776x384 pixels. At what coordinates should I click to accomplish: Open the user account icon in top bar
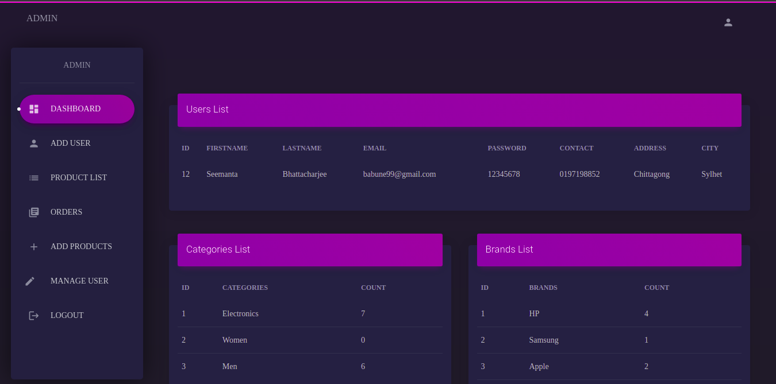(x=728, y=22)
